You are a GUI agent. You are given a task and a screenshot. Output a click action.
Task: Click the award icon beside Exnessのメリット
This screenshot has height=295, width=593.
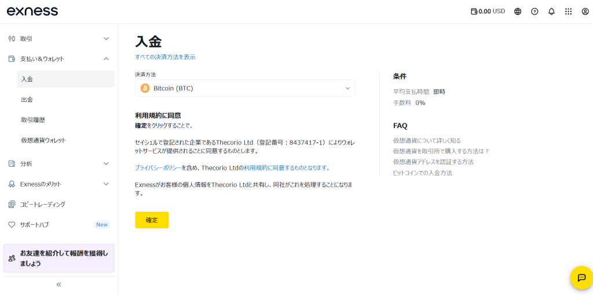(x=12, y=184)
